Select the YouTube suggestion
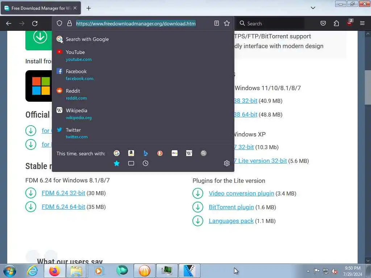The width and height of the screenshot is (371, 278). [x=143, y=55]
